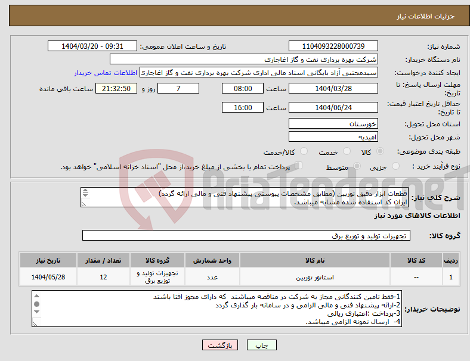
Task: Click price validity time 16:00
Action: [x=243, y=107]
